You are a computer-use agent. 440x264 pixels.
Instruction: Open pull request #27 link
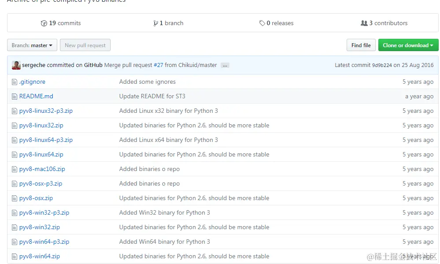[x=158, y=65]
